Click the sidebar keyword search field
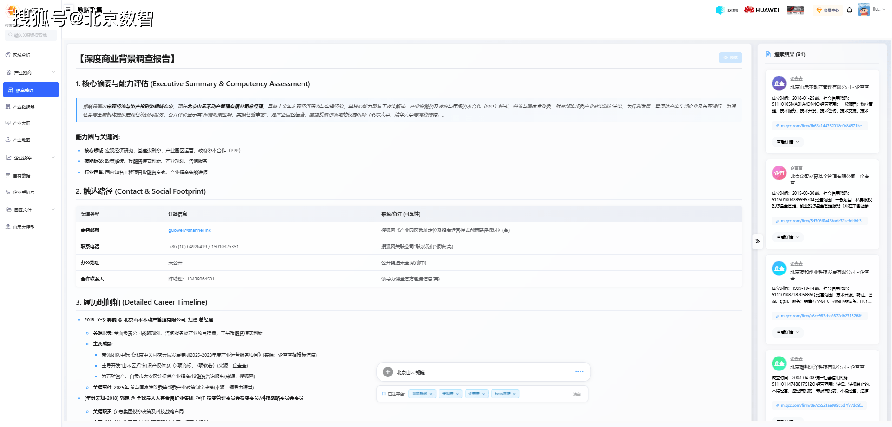This screenshot has width=892, height=427. coord(32,35)
